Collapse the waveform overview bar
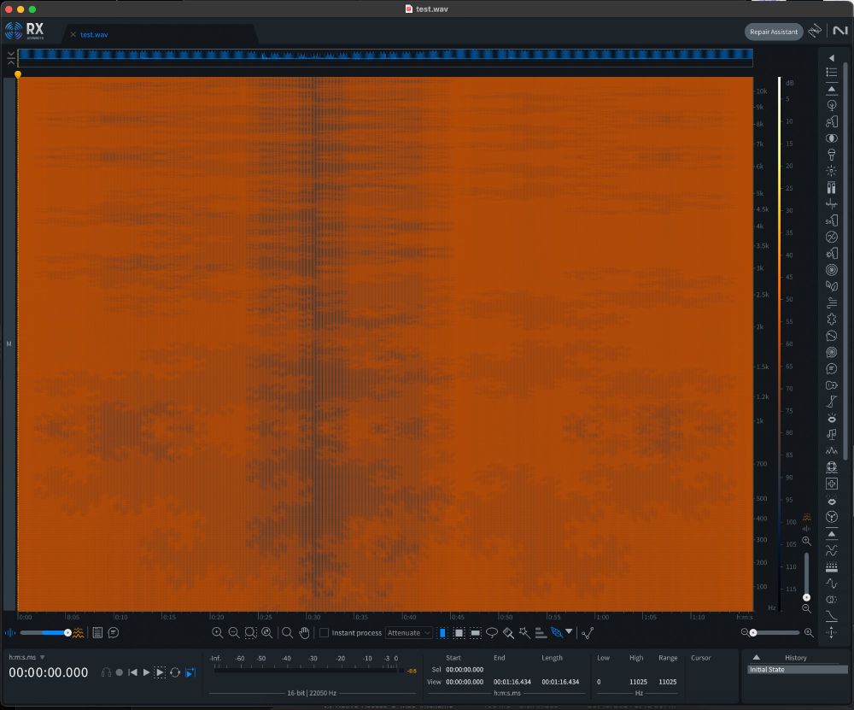854x710 pixels. point(11,58)
